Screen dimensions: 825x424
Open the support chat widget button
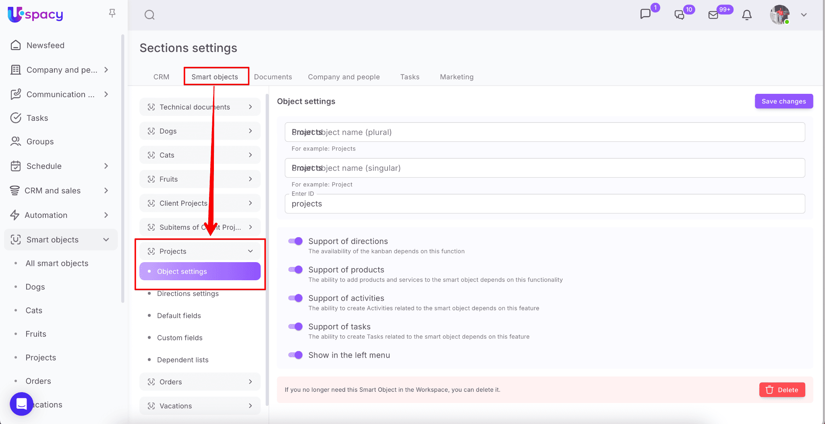[x=21, y=403]
